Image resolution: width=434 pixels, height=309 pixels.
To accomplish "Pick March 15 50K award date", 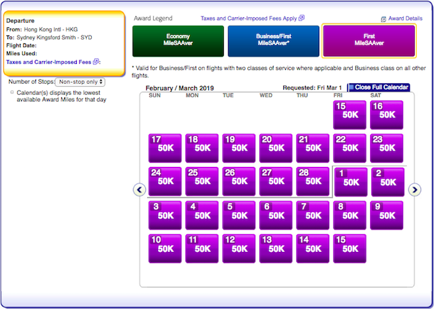I will coord(350,248).
